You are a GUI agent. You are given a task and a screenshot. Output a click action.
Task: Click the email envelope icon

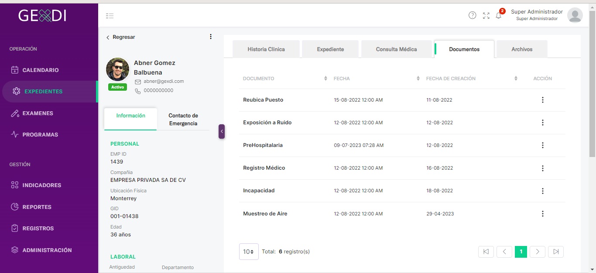[x=138, y=82]
